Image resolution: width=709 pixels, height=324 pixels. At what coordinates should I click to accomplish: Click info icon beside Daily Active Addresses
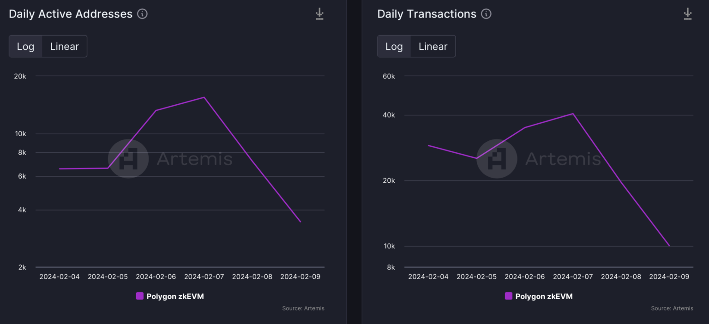pyautogui.click(x=143, y=14)
